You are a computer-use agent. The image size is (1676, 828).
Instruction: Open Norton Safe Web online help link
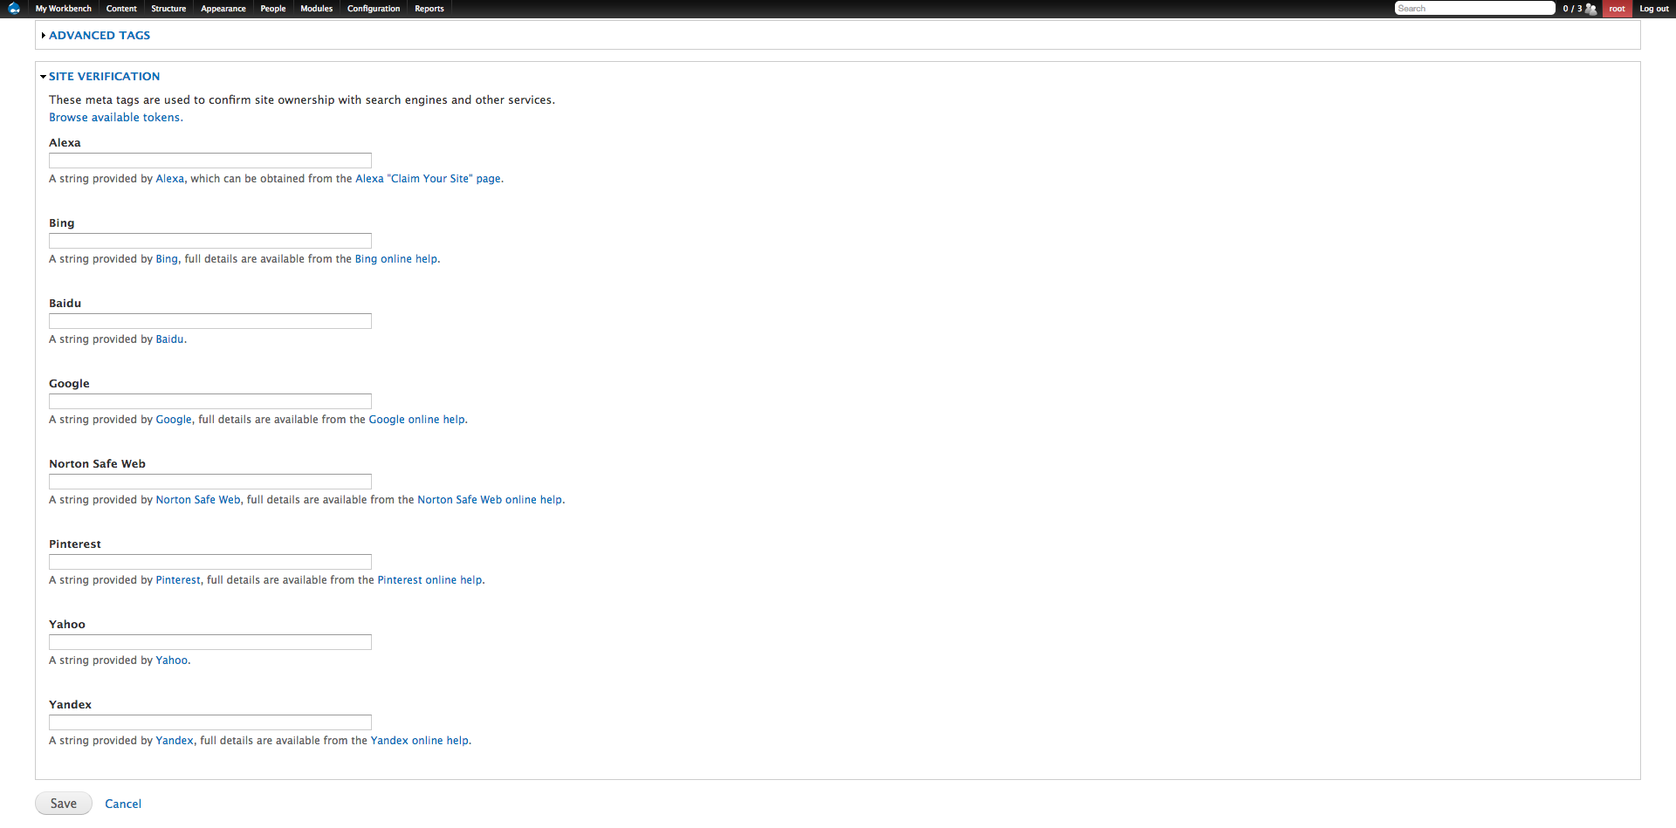[490, 500]
